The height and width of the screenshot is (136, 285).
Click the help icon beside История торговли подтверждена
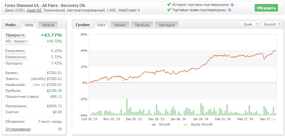[x=232, y=5]
